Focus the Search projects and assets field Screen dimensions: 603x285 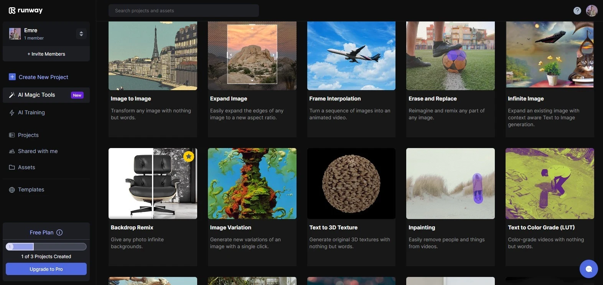coord(184,11)
